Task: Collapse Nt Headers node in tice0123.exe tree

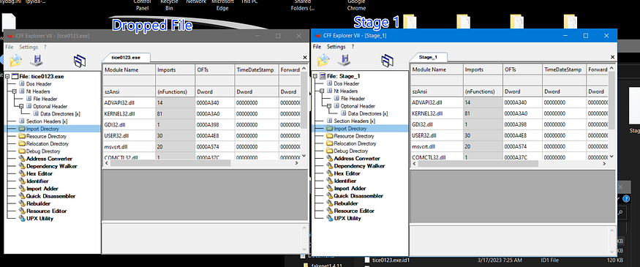Action: click(15, 91)
